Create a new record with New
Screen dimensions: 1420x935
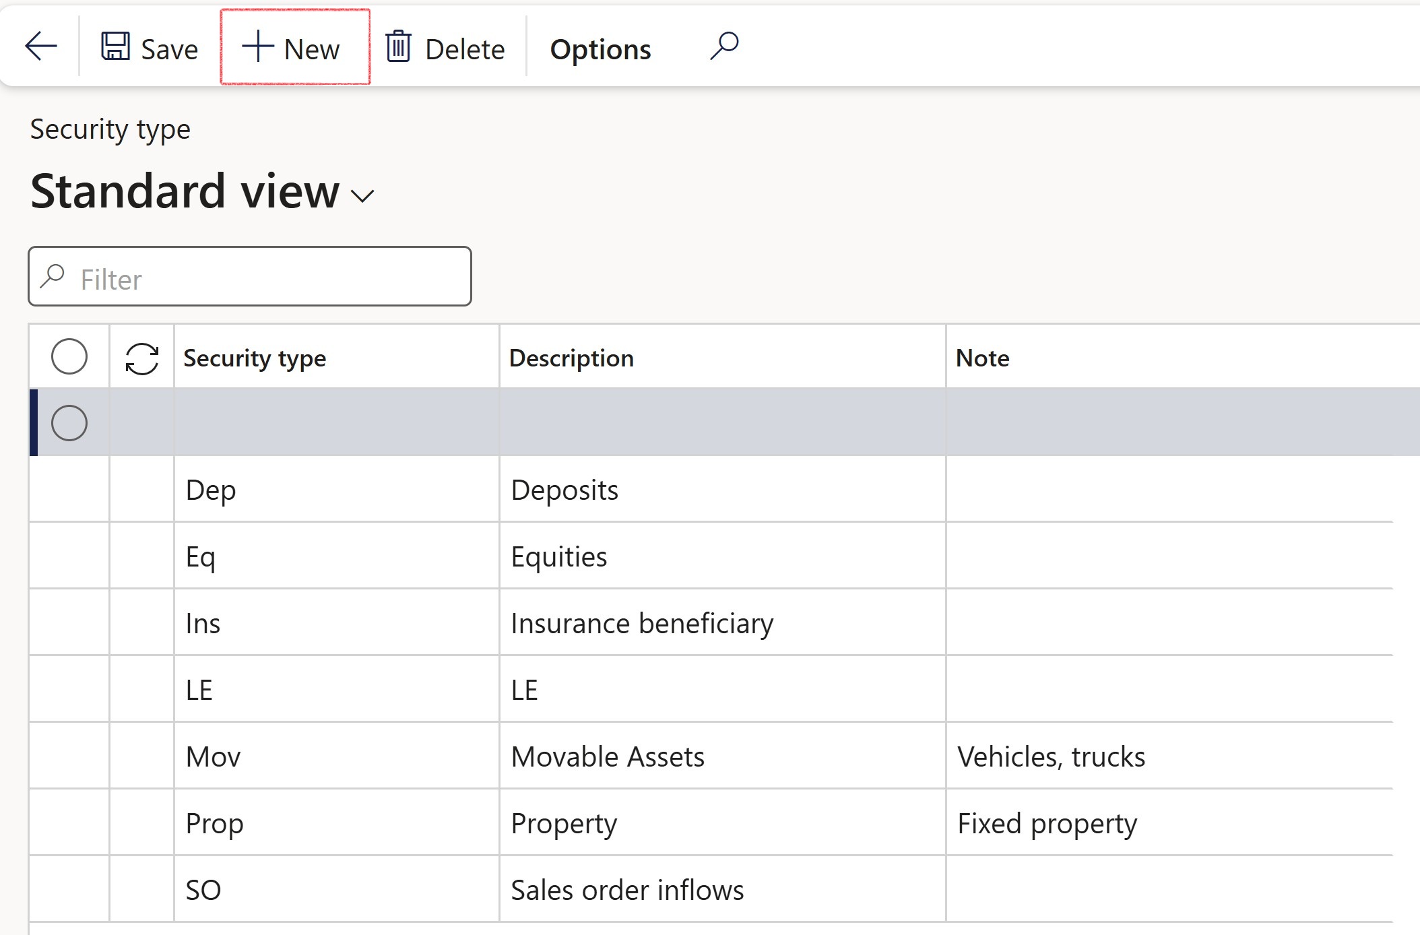click(294, 47)
